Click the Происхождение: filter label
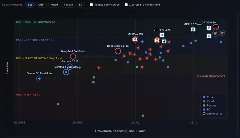Screen dimensions: 240x138 coord(13,5)
